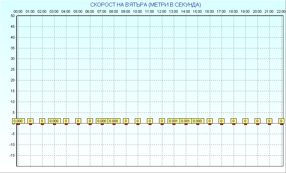The height and width of the screenshot is (173, 286).
Task: Select the red data point at 12:00
Action: pyautogui.click(x=162, y=124)
